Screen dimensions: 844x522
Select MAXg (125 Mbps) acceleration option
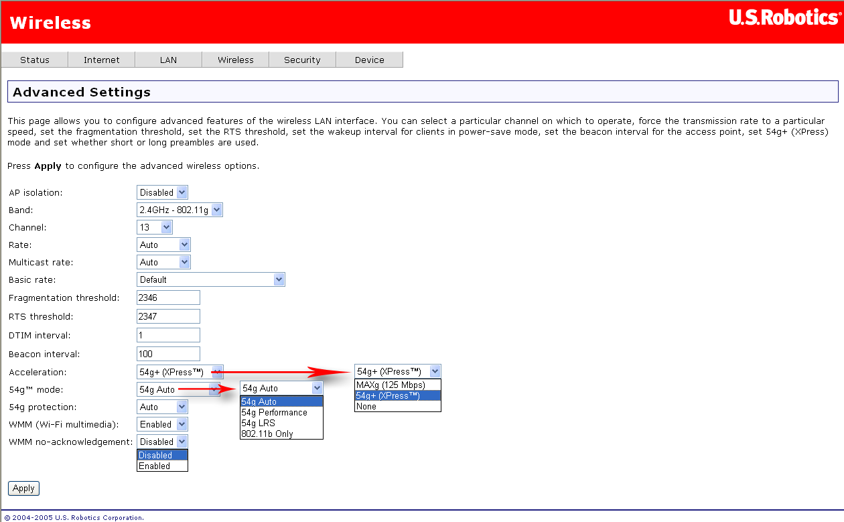tap(398, 385)
